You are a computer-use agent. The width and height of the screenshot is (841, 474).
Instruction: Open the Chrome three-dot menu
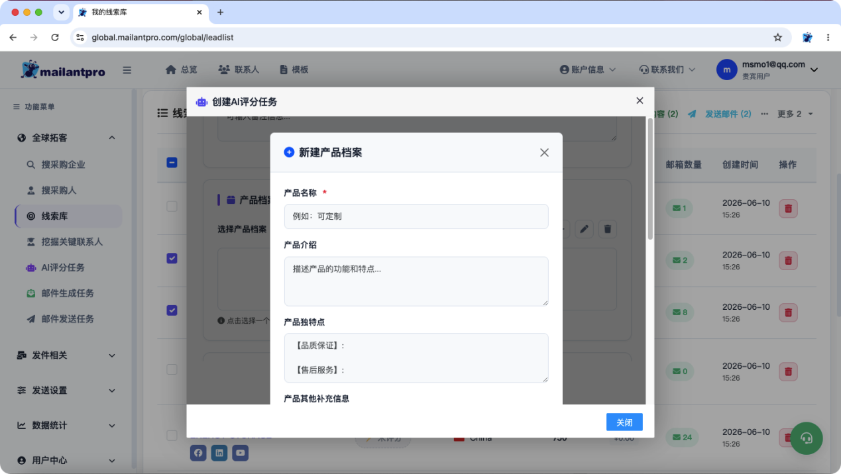(828, 38)
